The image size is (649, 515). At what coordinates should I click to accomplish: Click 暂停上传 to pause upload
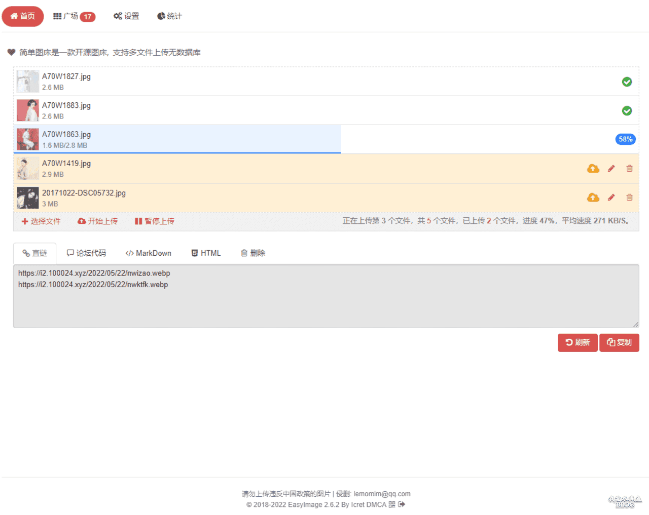(x=154, y=221)
